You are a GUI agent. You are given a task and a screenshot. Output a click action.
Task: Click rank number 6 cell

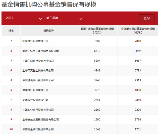[x=11, y=90]
